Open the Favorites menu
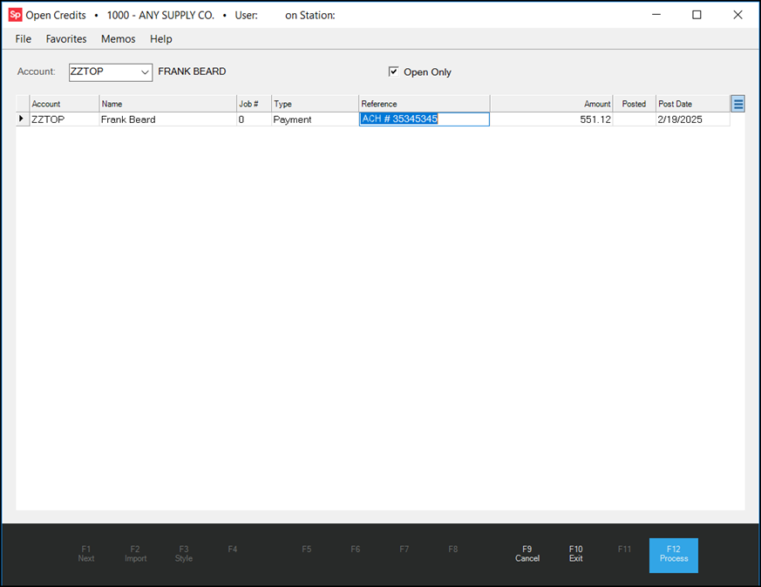Screen dimensions: 761x587 [66, 39]
